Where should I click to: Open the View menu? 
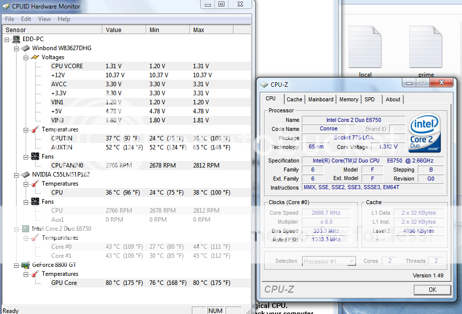coord(44,19)
